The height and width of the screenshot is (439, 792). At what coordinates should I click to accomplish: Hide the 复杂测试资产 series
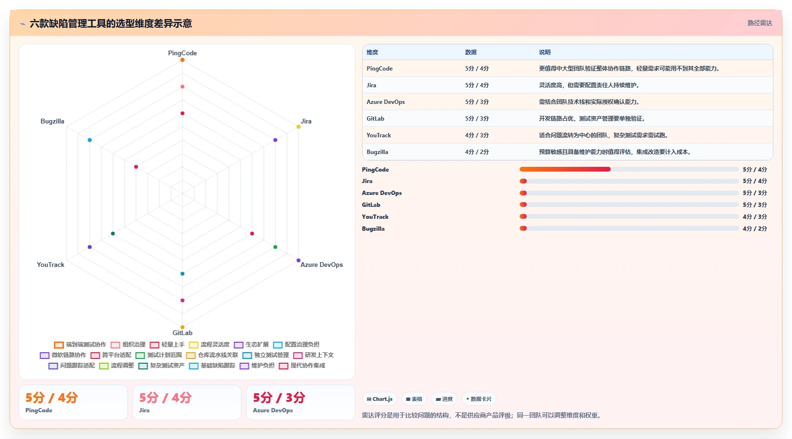pyautogui.click(x=161, y=366)
